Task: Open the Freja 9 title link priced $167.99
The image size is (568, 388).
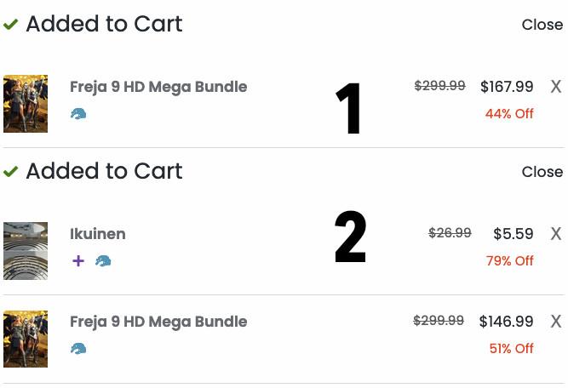Action: pos(158,87)
